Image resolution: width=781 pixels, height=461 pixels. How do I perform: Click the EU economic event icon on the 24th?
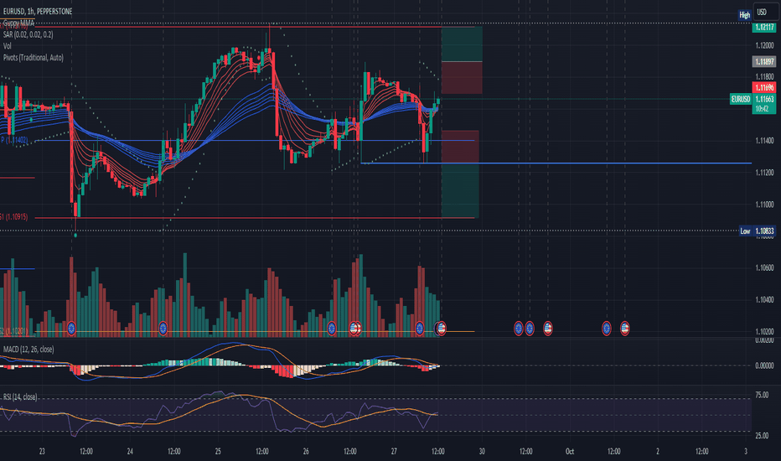[x=163, y=328]
